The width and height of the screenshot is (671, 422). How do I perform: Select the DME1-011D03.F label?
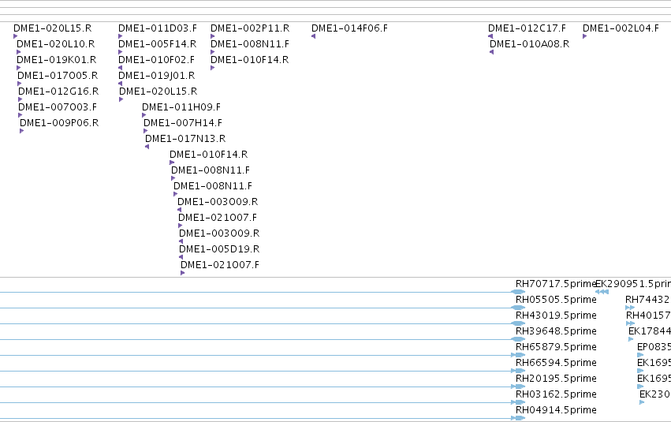[x=158, y=28]
